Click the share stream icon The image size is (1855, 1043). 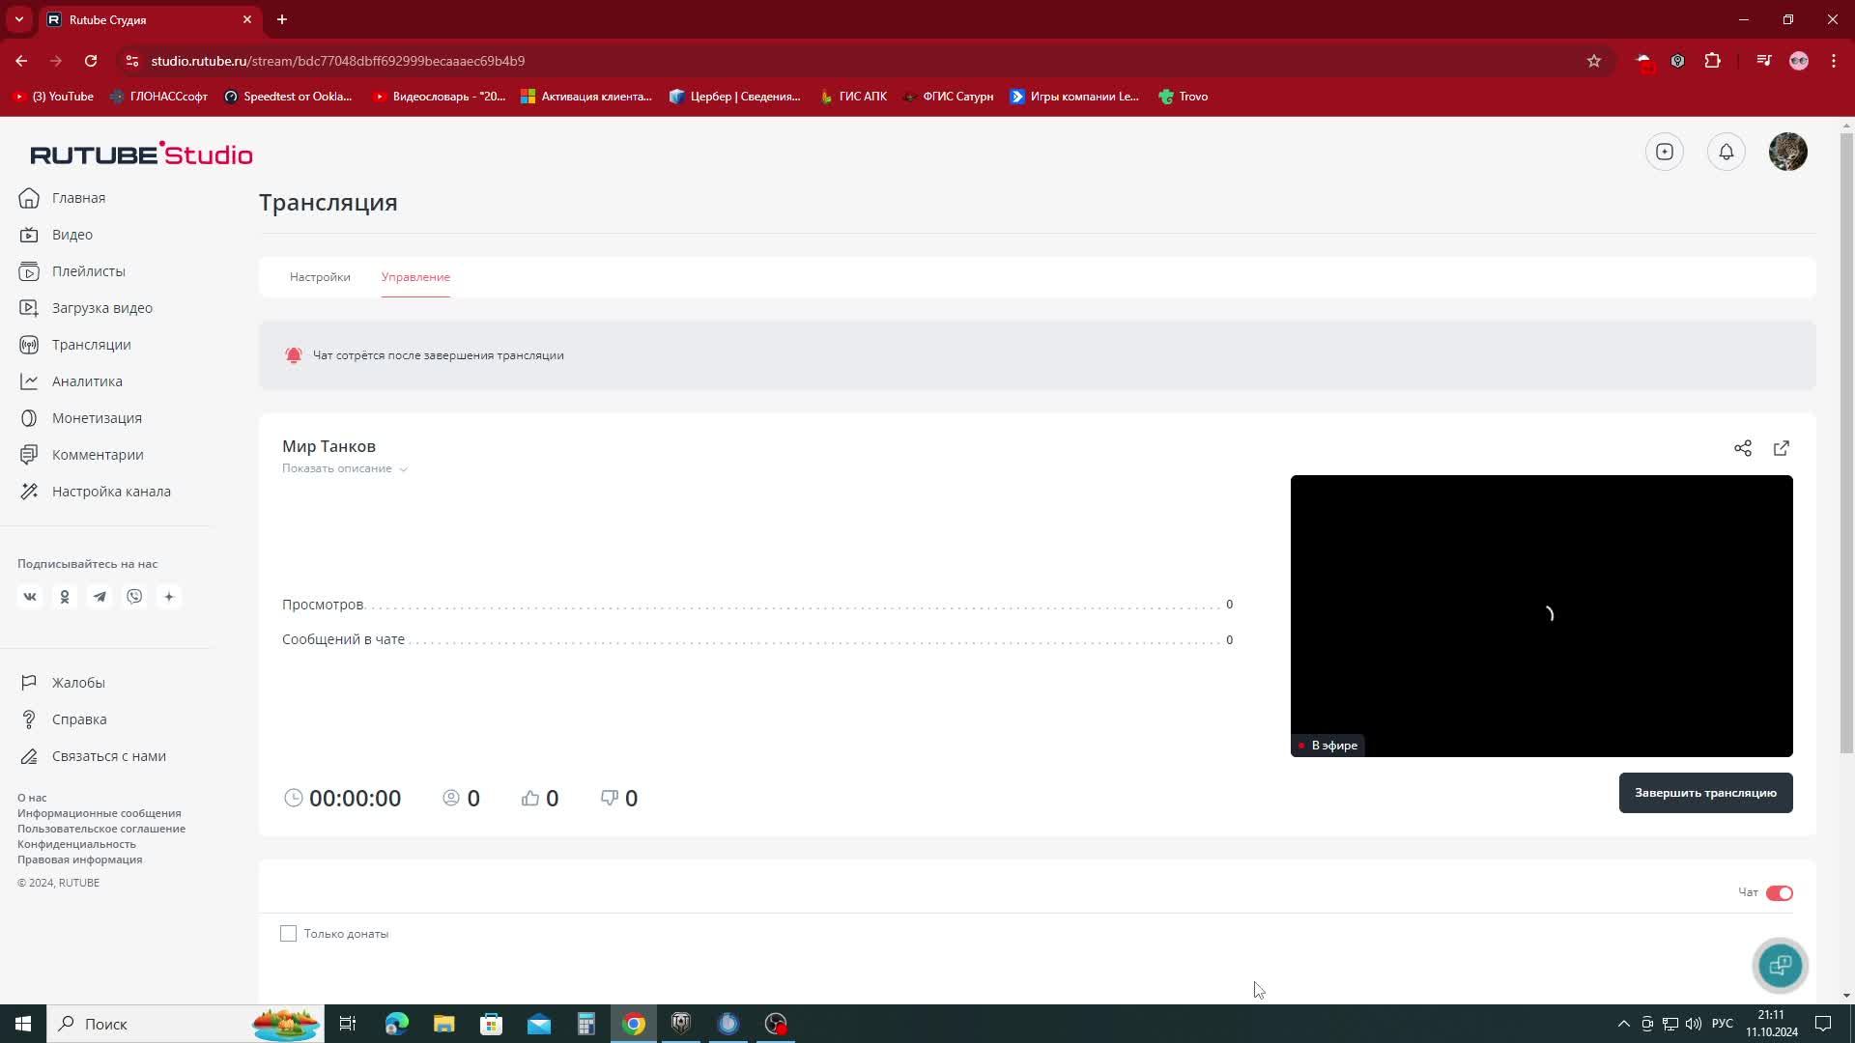pyautogui.click(x=1742, y=448)
